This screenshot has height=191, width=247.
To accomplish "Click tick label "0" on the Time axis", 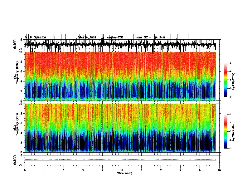I will coord(25,170).
